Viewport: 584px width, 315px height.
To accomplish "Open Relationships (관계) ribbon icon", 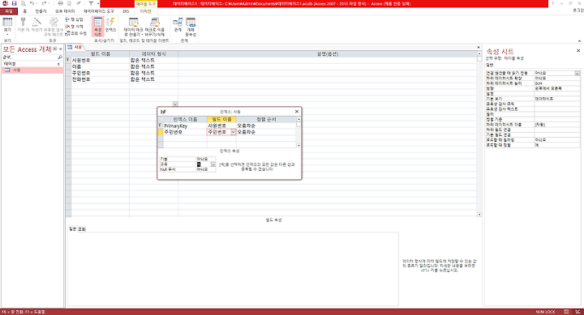I will (x=178, y=24).
